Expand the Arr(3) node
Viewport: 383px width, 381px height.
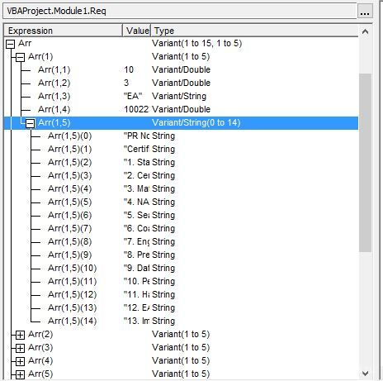coord(20,348)
